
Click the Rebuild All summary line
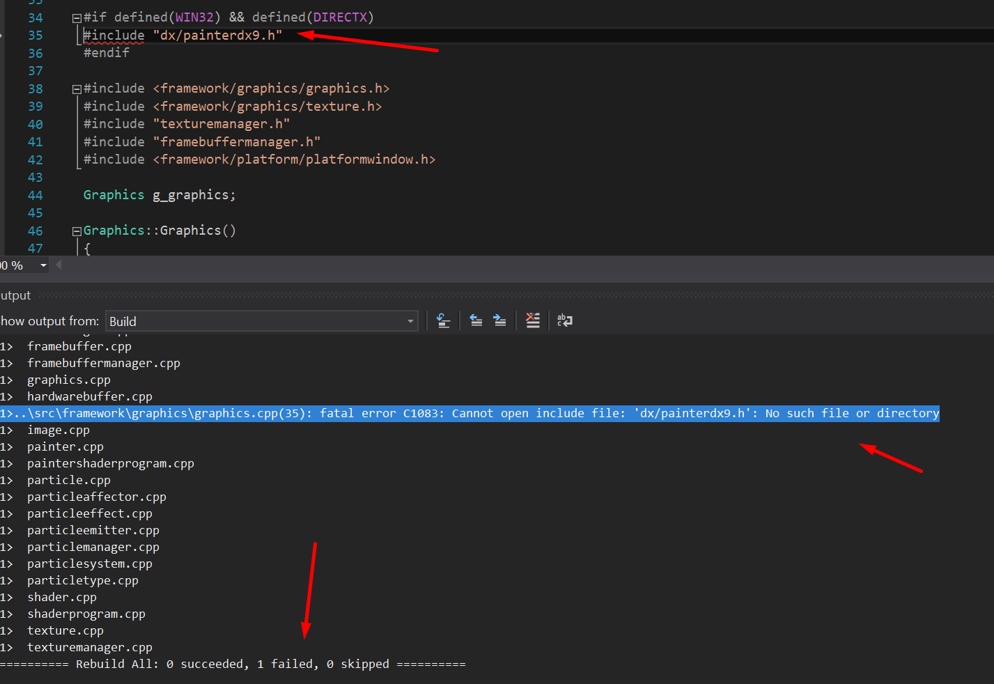click(x=233, y=664)
